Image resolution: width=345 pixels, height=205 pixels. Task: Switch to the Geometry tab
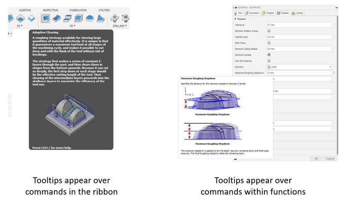coord(252,13)
